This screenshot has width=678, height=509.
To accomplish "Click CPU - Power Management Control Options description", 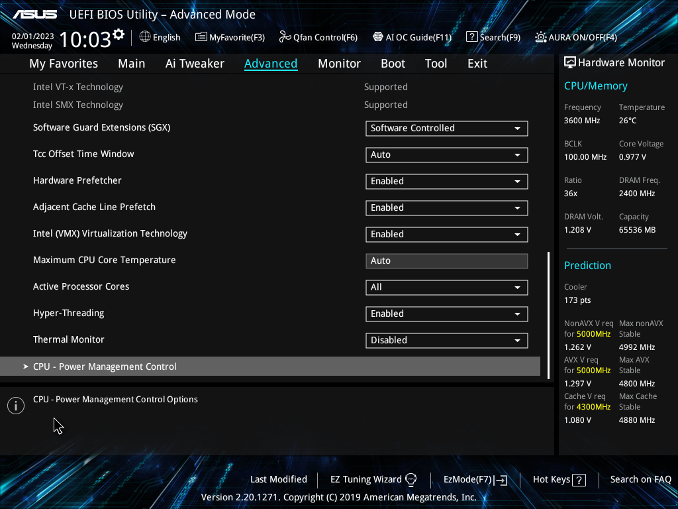I will 115,400.
